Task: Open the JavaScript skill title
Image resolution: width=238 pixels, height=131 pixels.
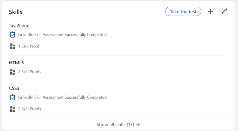Action: (x=20, y=26)
